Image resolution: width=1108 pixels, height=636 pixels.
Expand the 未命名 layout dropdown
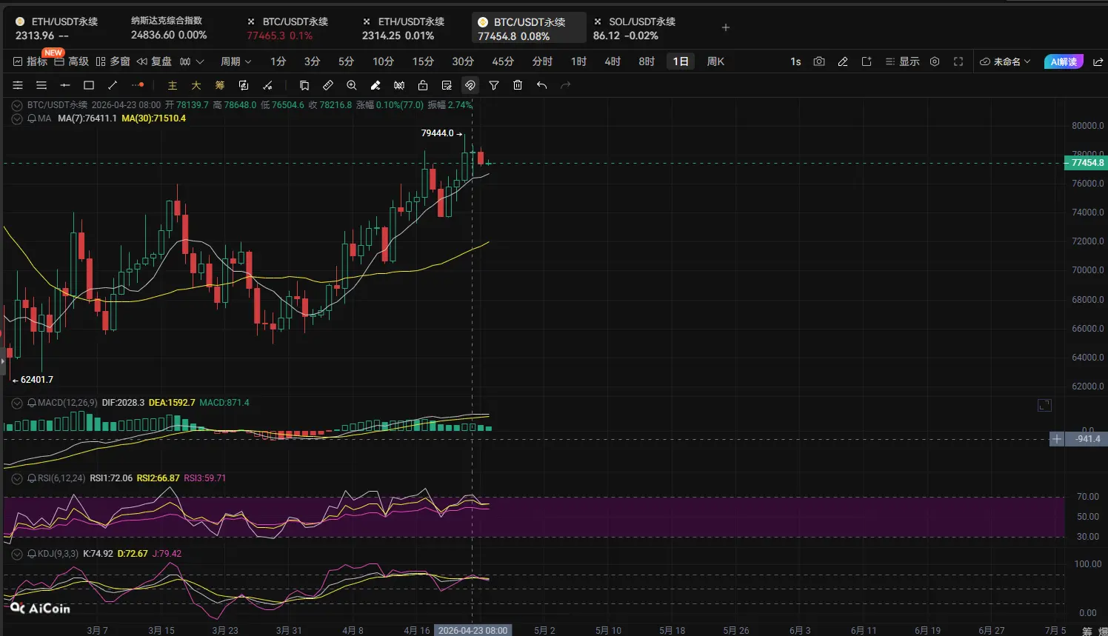pos(1005,61)
